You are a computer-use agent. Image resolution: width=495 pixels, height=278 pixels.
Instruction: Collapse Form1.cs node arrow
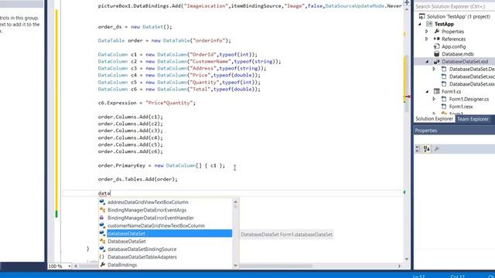(x=428, y=92)
